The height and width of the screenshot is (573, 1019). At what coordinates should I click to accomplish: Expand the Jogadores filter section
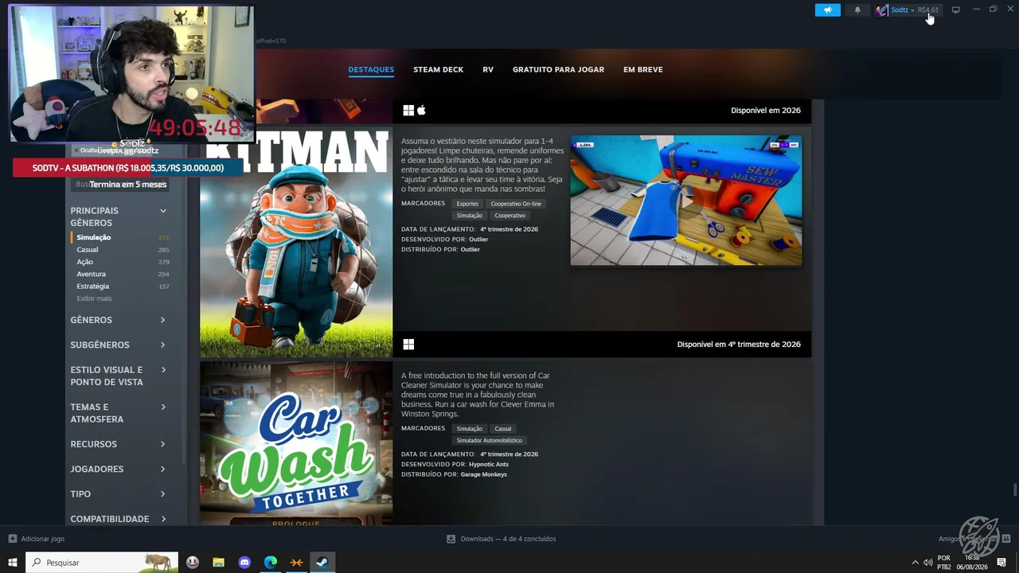118,469
